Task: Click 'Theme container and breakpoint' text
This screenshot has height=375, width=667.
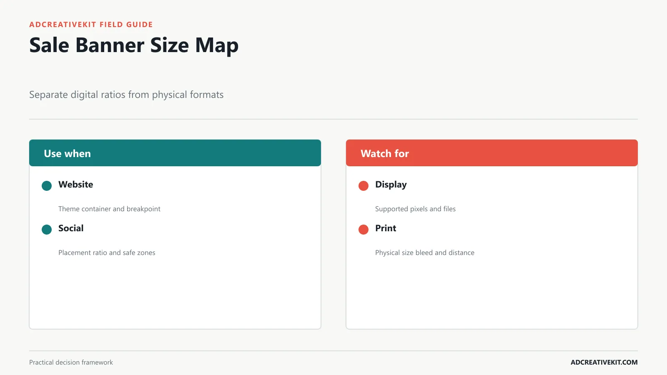Action: click(109, 209)
